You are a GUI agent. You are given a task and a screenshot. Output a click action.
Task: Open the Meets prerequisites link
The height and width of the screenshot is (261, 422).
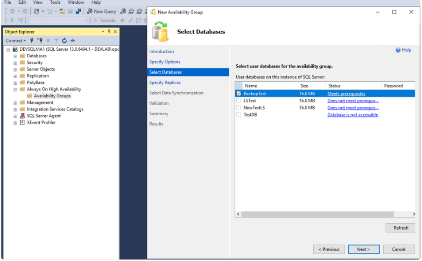point(346,94)
